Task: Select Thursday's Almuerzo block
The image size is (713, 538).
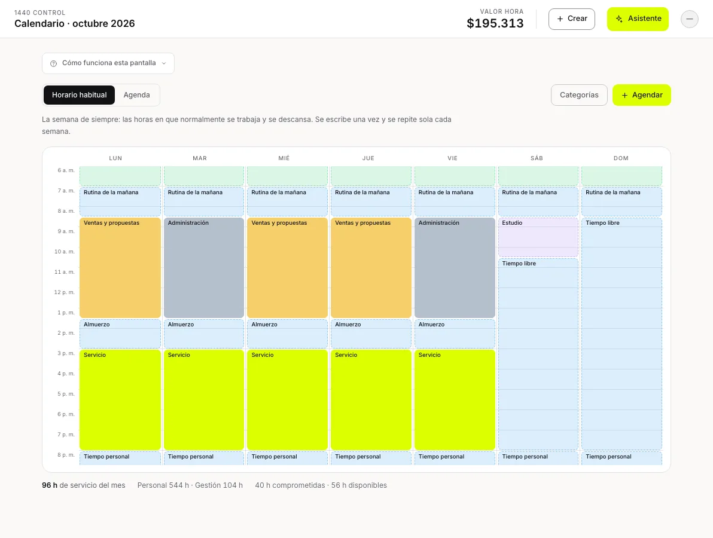Action: tap(371, 334)
